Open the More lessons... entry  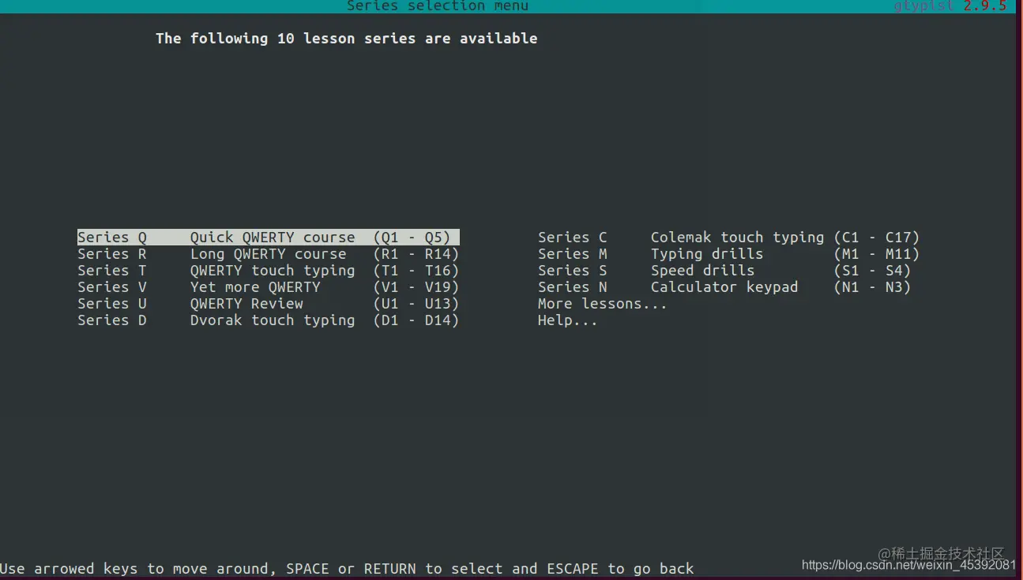[x=603, y=304]
